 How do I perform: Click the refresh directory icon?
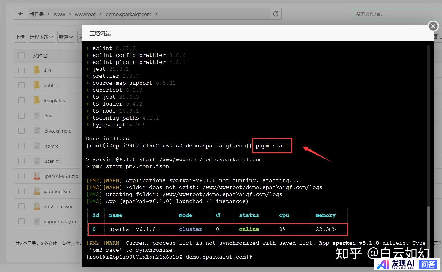[276, 14]
